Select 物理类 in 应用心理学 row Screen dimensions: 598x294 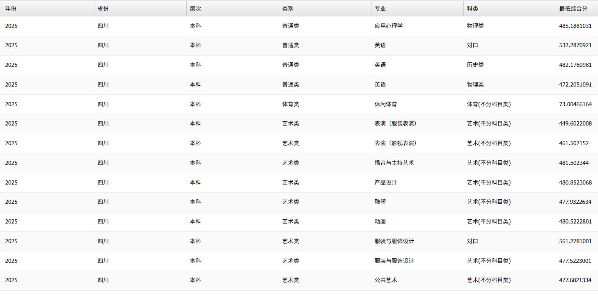point(475,26)
